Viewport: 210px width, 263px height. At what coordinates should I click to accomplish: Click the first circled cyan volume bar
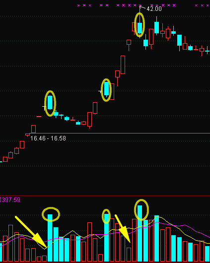[x=50, y=238]
